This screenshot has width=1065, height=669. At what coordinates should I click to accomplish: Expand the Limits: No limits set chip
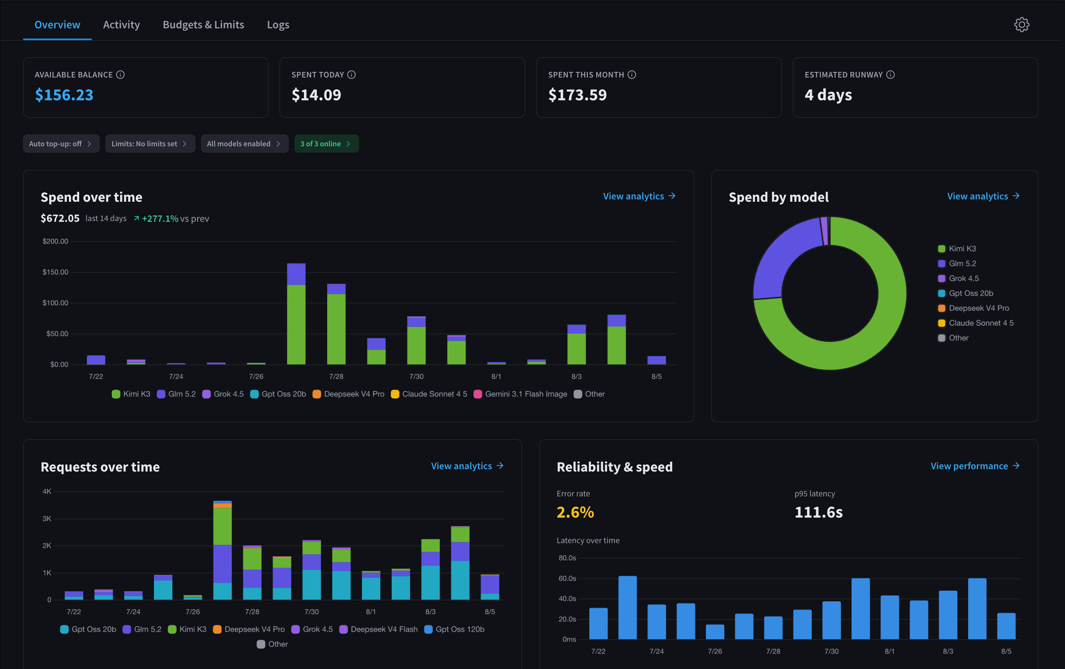click(150, 144)
